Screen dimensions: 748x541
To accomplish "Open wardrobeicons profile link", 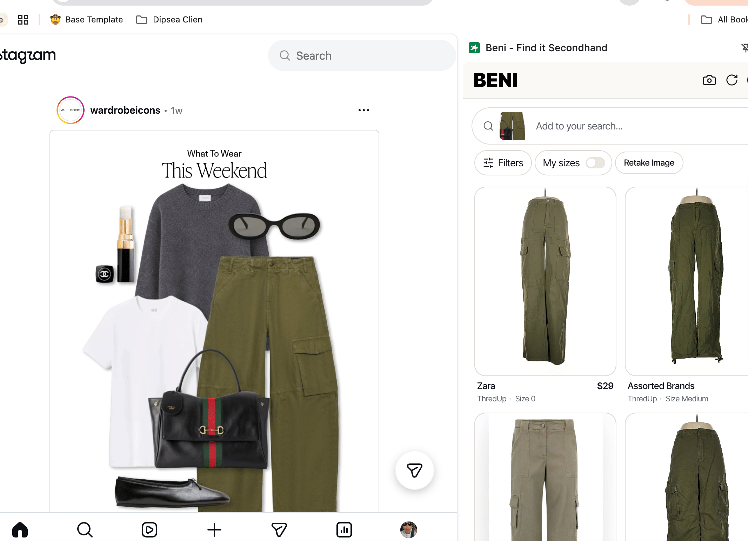I will [125, 110].
